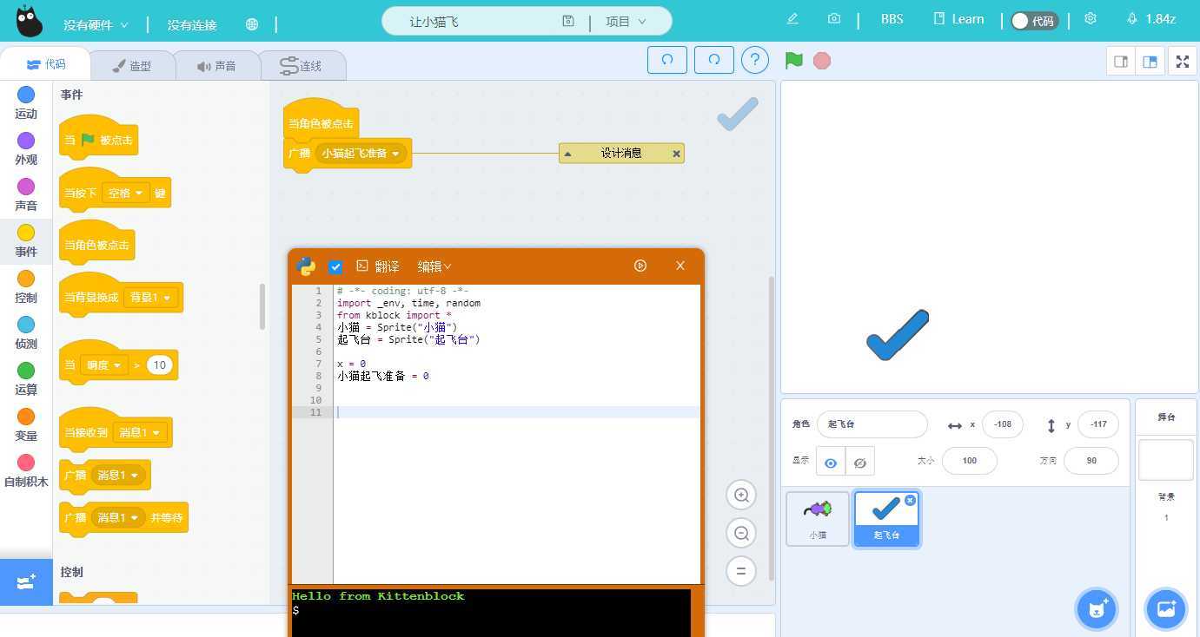Open the language globe icon
This screenshot has width=1200, height=637.
tap(252, 24)
